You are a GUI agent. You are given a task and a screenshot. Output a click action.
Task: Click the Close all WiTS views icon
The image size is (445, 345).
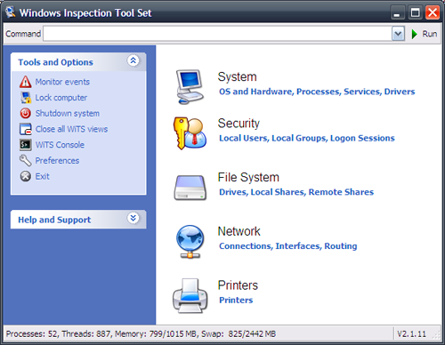26,129
